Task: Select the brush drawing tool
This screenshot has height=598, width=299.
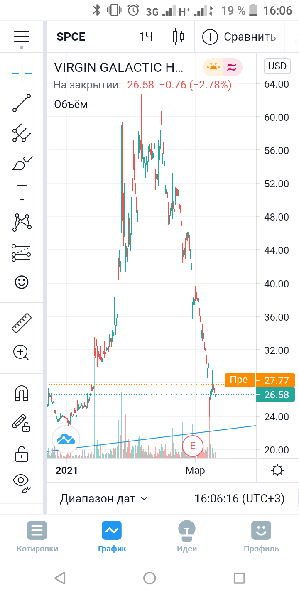Action: pos(22,163)
